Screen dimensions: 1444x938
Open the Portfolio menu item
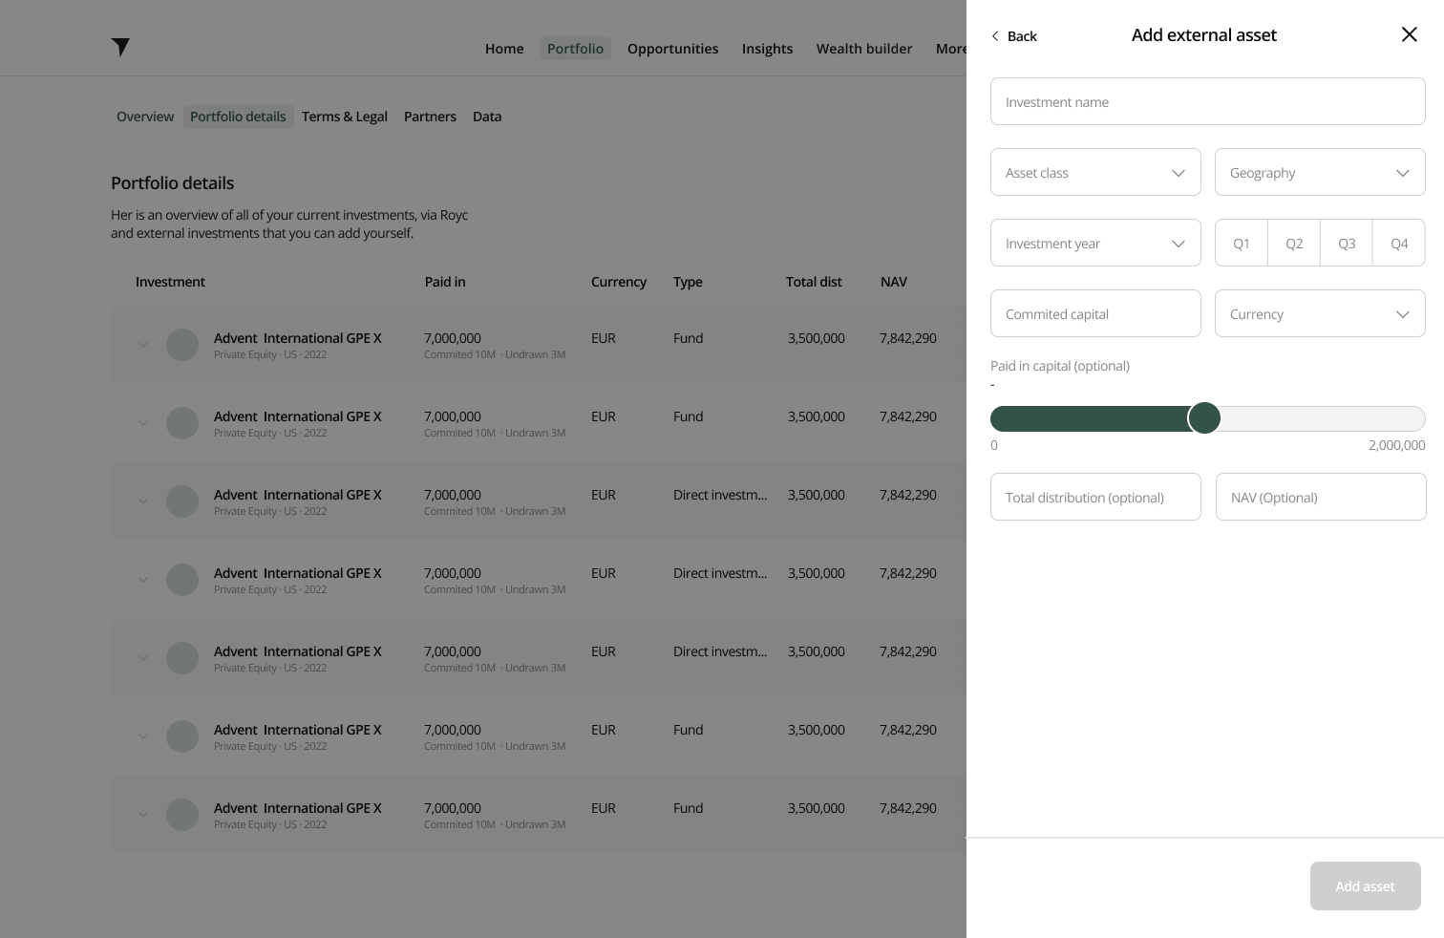pos(575,49)
